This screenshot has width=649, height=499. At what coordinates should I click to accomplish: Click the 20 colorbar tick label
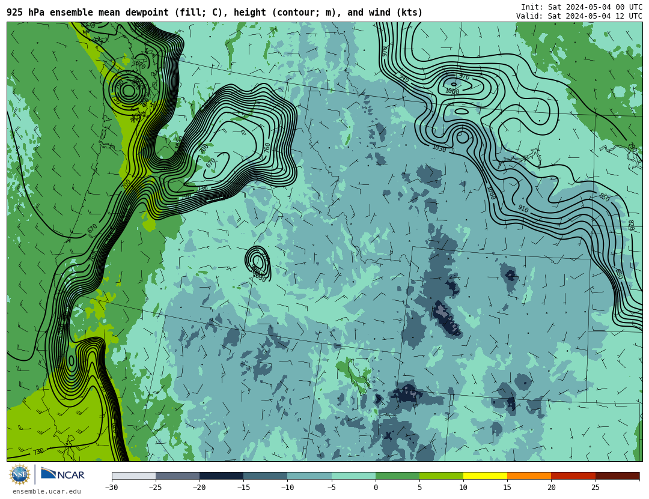pos(551,488)
